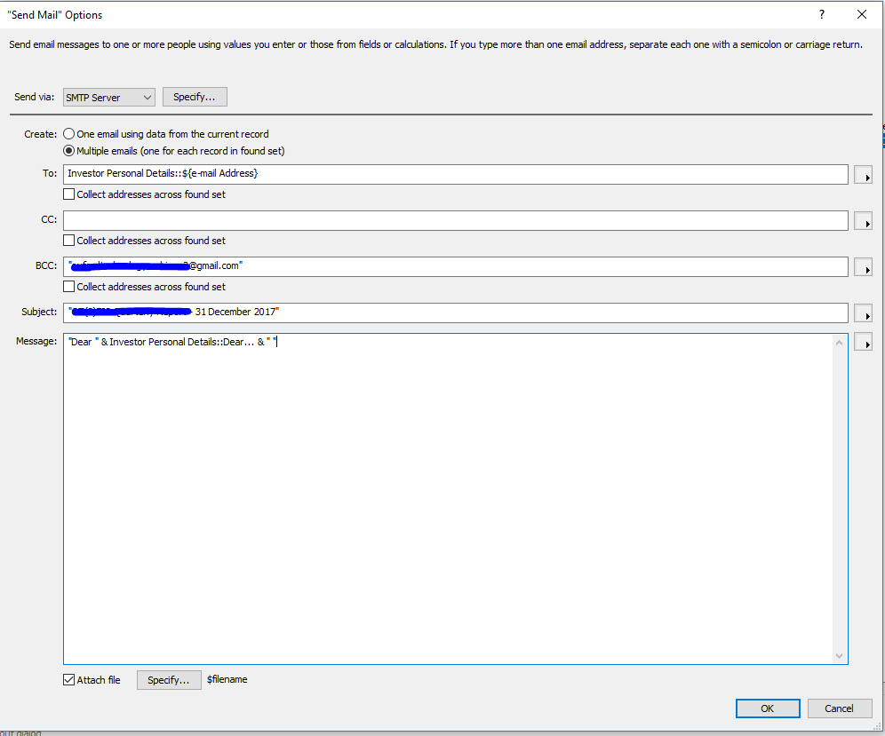The height and width of the screenshot is (736, 885).
Task: Click message scrollbar up arrow
Action: 840,343
